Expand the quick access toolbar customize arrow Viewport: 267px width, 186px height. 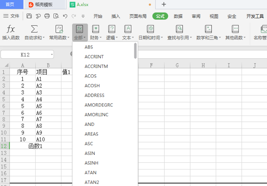point(83,16)
